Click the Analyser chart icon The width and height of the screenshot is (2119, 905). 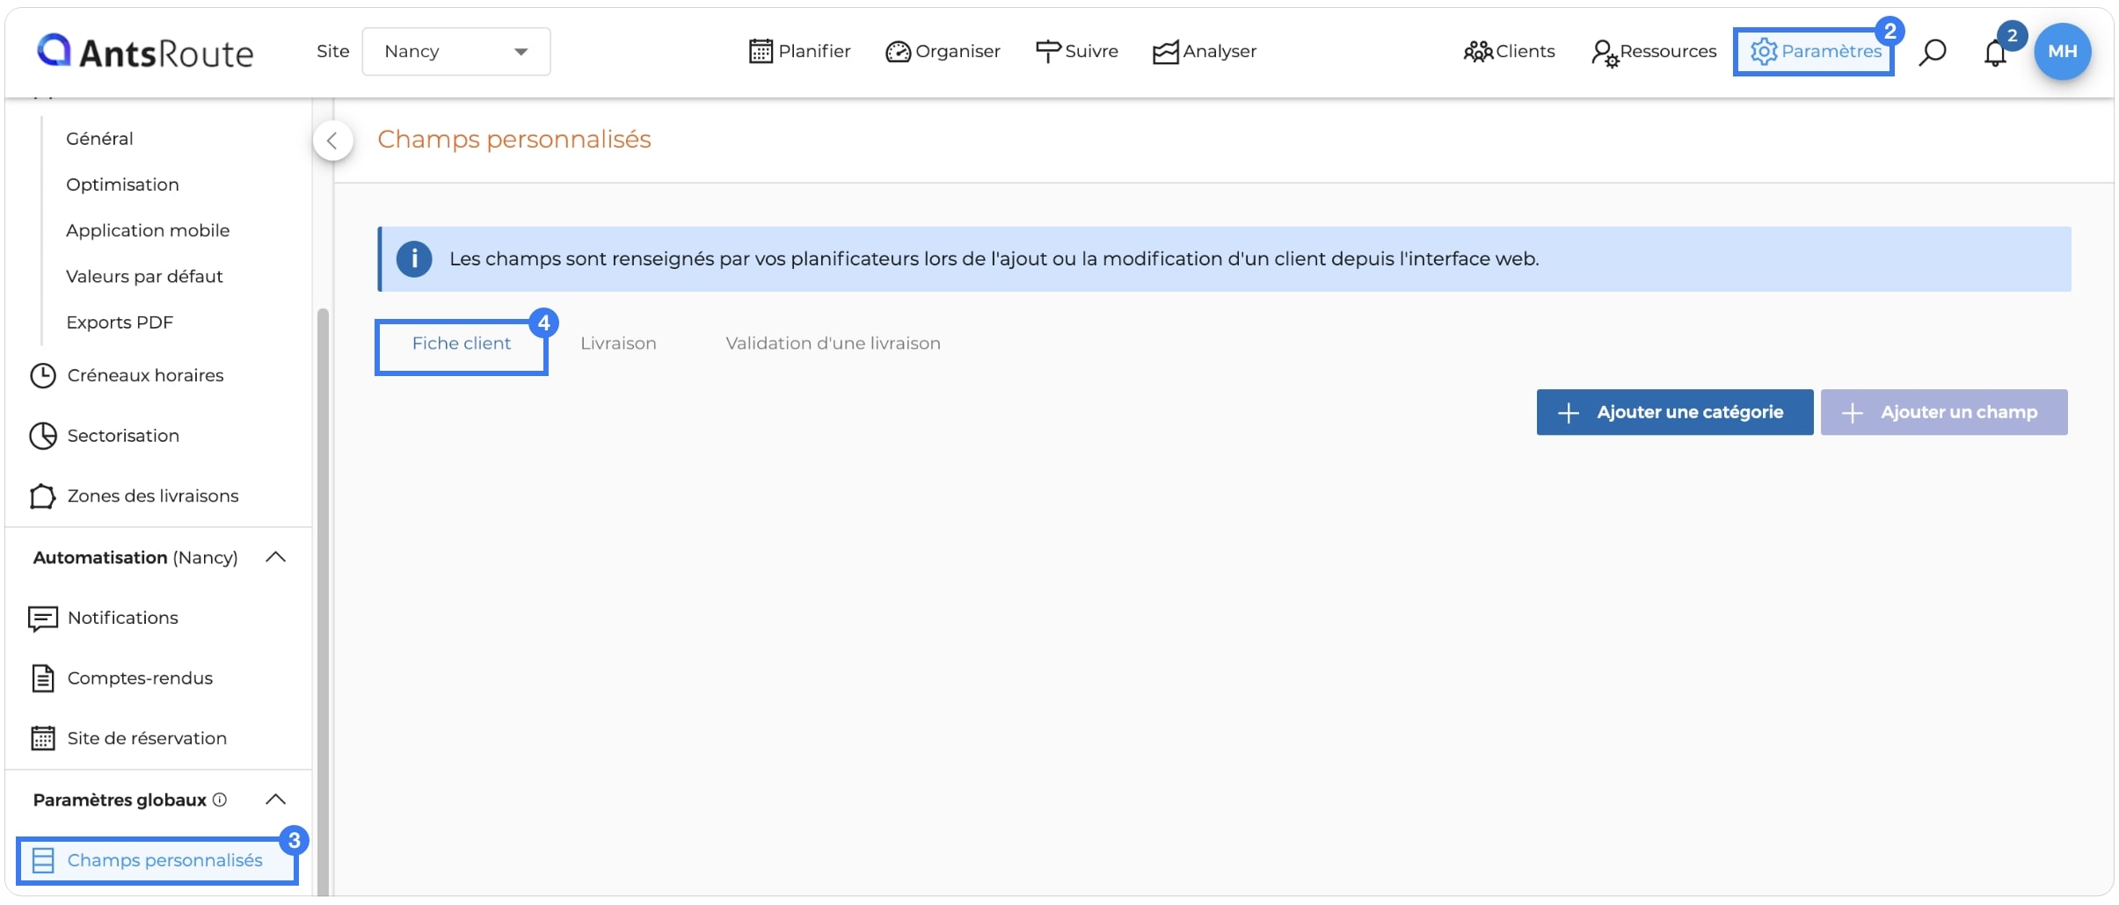(x=1166, y=53)
